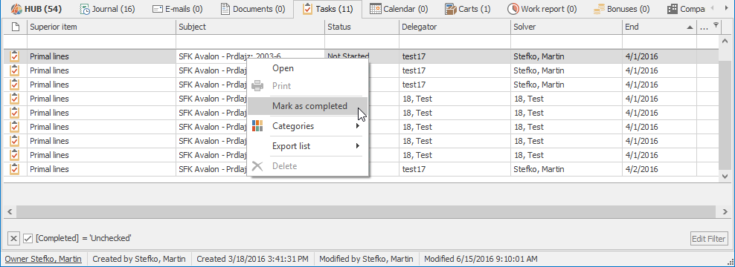This screenshot has width=735, height=267.
Task: Select the Tasks (11) tab
Action: (327, 9)
